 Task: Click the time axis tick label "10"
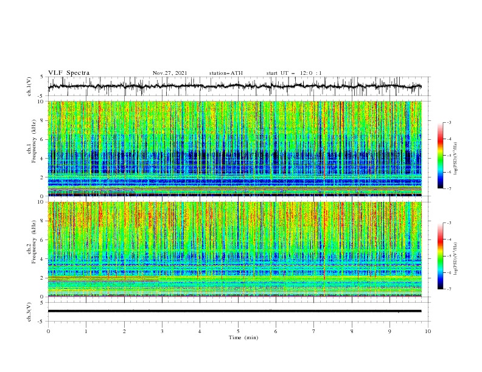[428, 331]
